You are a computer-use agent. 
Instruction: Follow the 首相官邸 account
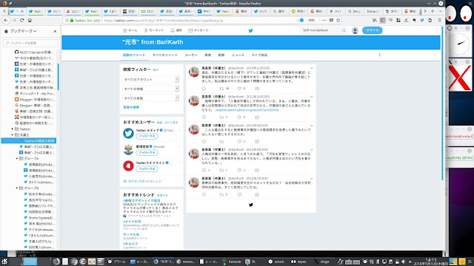pos(147,153)
